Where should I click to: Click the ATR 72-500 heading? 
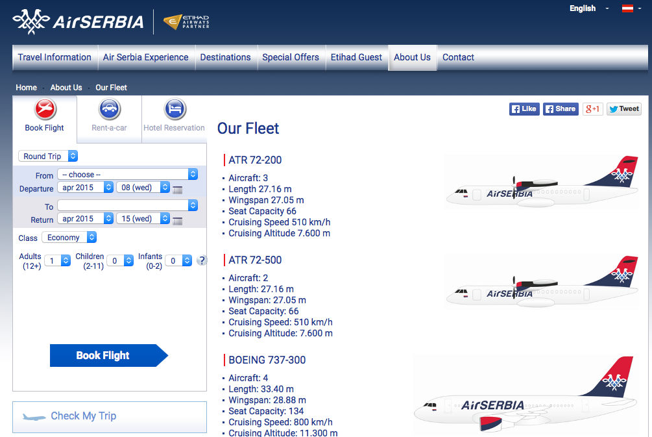[x=255, y=260]
